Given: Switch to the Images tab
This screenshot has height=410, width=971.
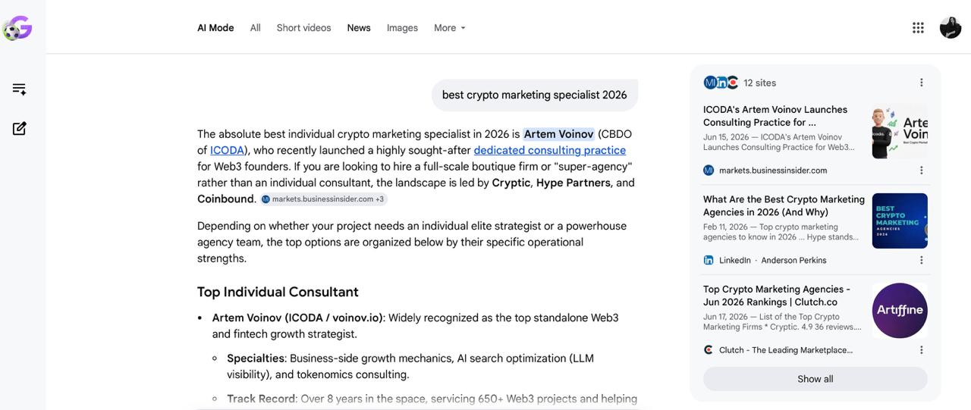Looking at the screenshot, I should tap(402, 28).
